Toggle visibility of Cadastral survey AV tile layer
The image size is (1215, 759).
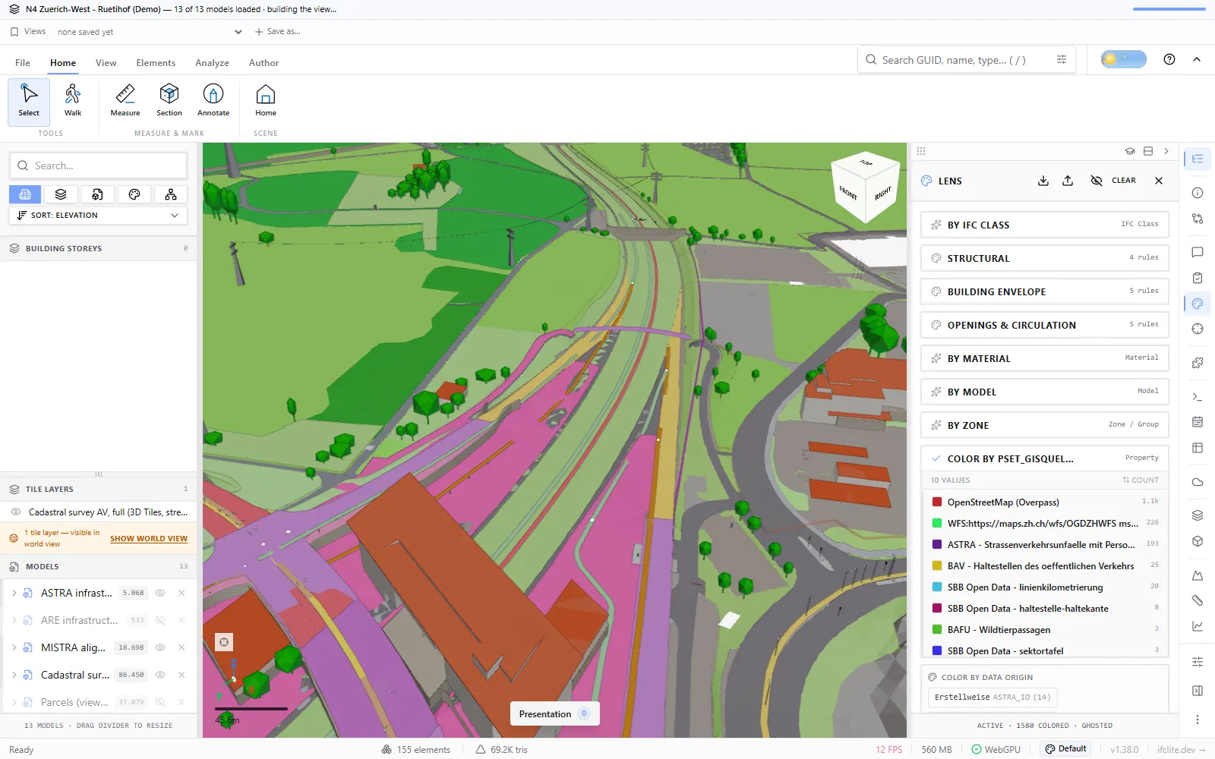click(16, 512)
